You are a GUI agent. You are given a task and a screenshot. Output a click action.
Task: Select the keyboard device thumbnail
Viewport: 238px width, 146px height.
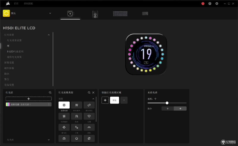coord(120,14)
